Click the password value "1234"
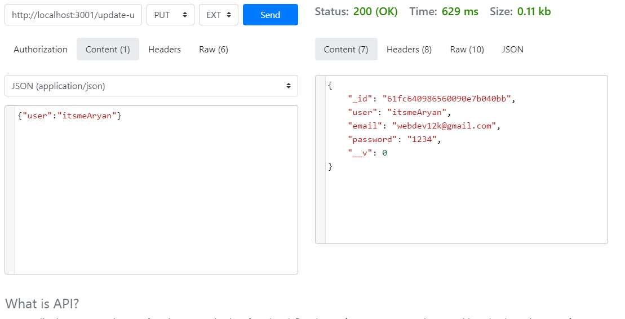 coord(422,140)
